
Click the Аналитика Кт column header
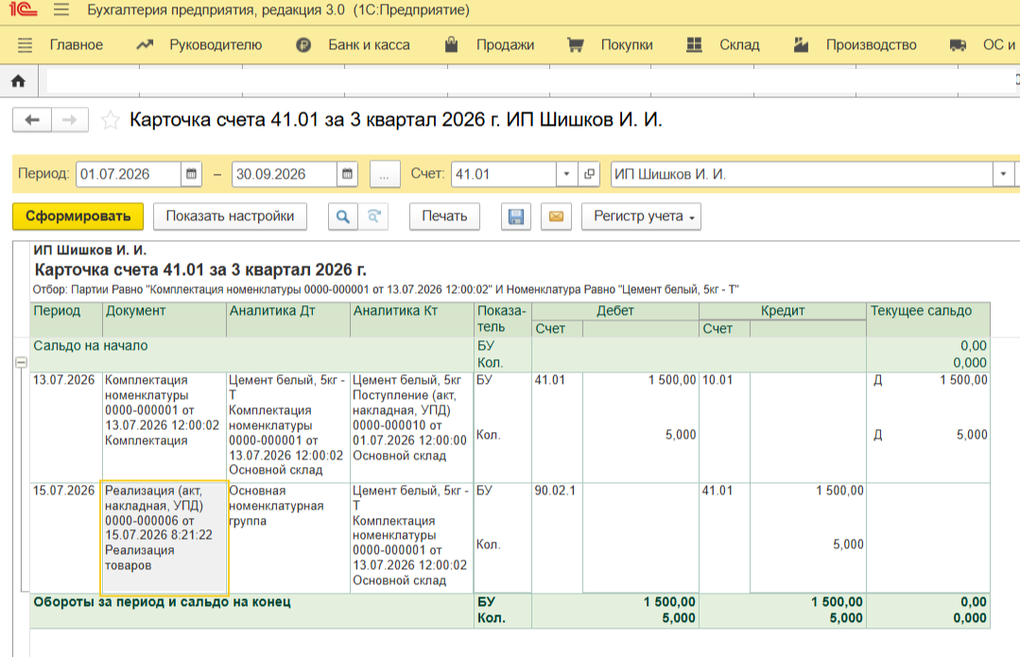412,320
